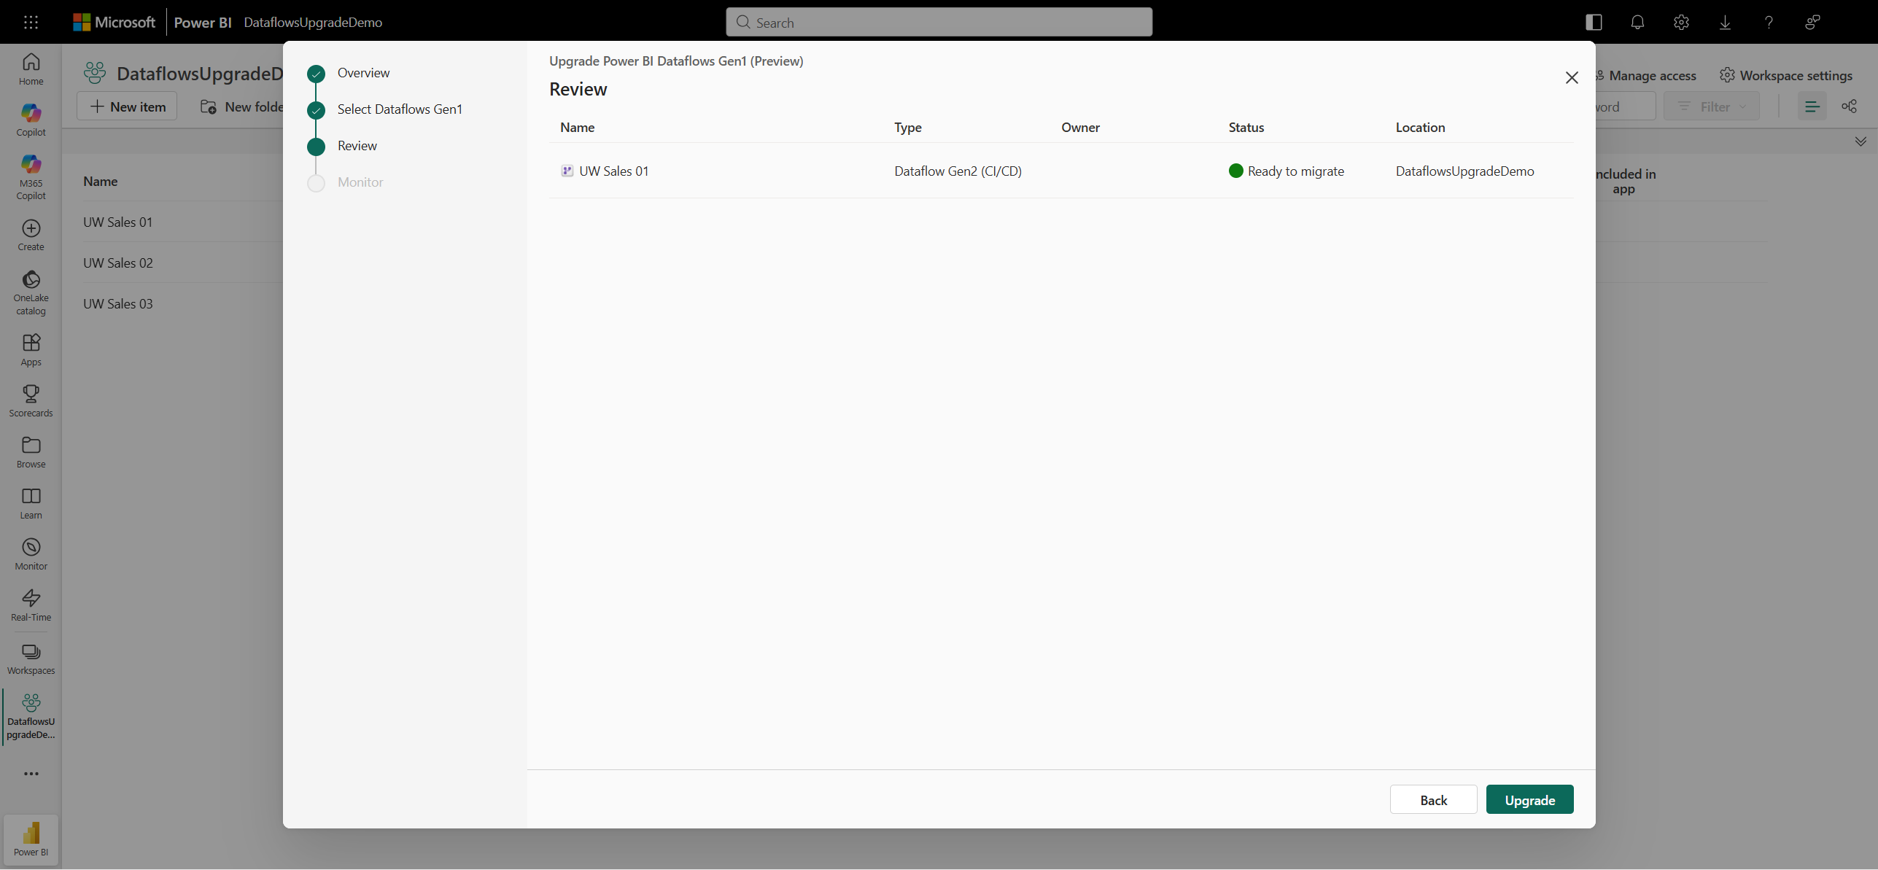Click New item button
Image resolution: width=1878 pixels, height=870 pixels.
(127, 106)
